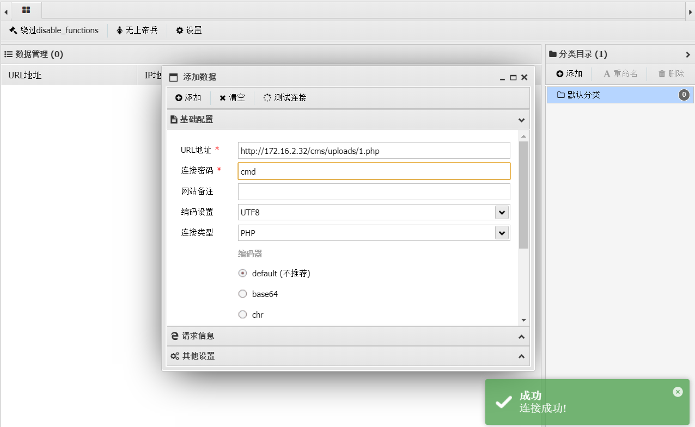695x427 pixels.
Task: Click the form scrollbar down arrow
Action: 523,320
